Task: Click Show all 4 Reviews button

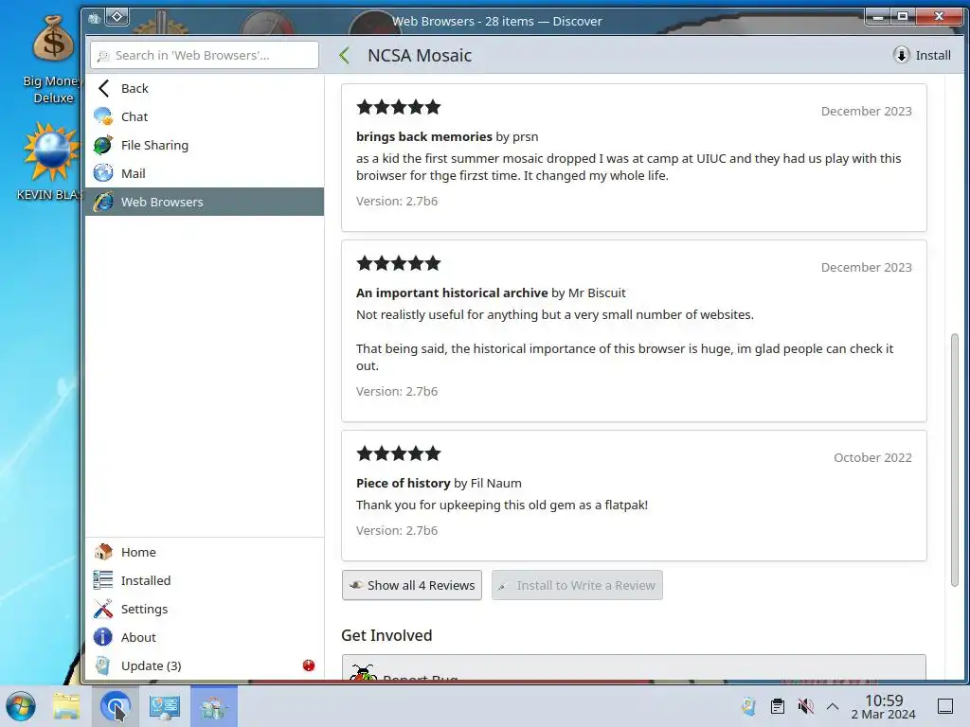Action: [x=412, y=585]
